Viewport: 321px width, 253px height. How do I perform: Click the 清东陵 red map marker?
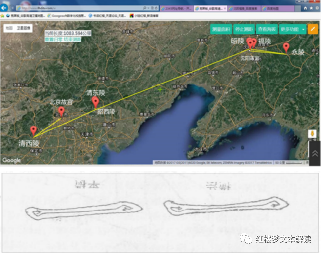[95, 102]
